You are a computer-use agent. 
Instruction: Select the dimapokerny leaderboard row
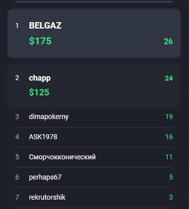(94, 117)
